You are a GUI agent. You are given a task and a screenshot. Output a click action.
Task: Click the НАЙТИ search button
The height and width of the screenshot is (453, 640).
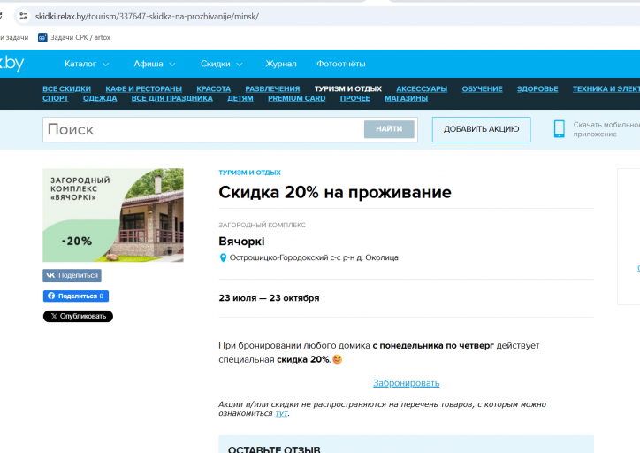389,129
